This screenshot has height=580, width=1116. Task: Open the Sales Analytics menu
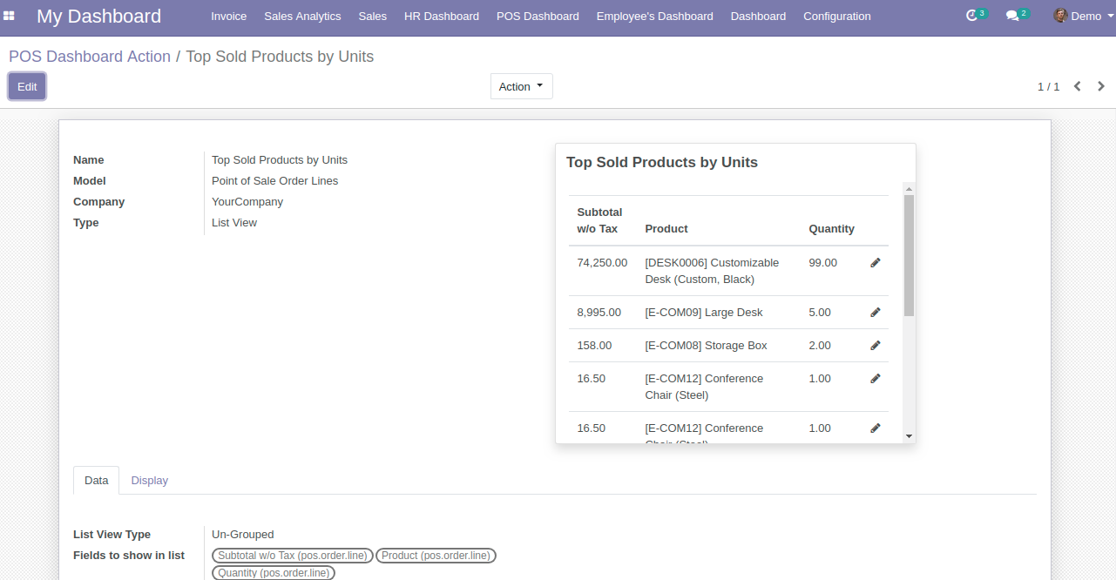[x=302, y=16]
